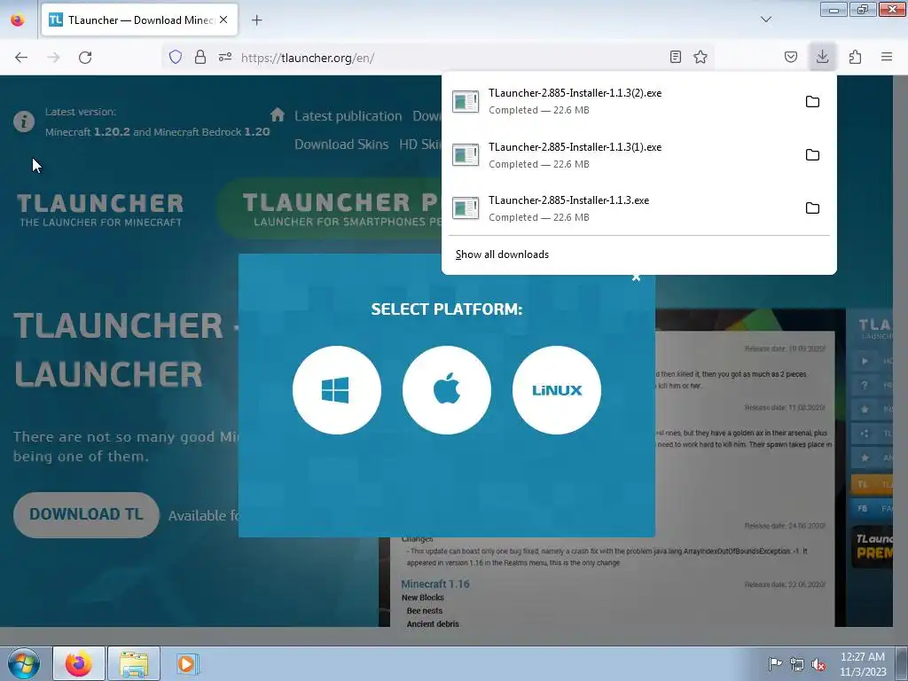This screenshot has height=681, width=908.
Task: Open the tracking protection shield icon
Action: (x=176, y=57)
